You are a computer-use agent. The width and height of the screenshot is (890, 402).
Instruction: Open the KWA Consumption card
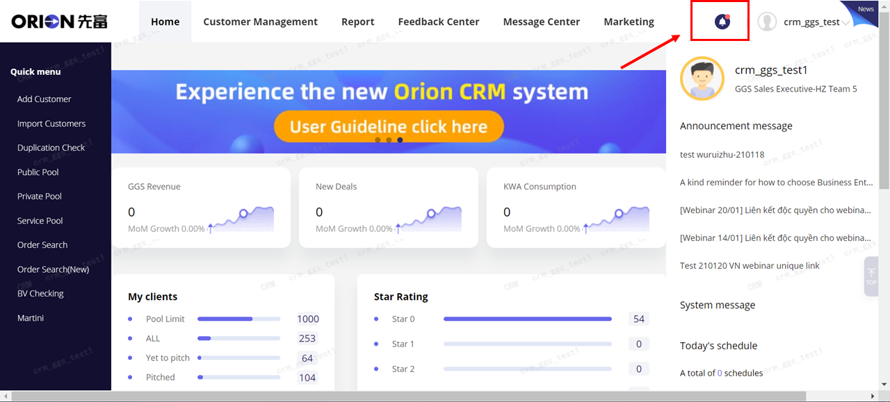(576, 208)
